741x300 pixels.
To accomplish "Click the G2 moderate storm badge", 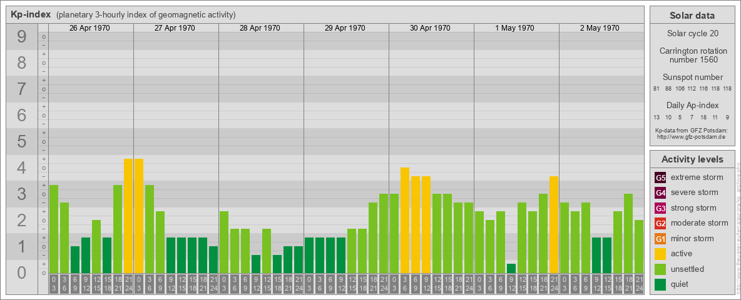I will click(660, 223).
